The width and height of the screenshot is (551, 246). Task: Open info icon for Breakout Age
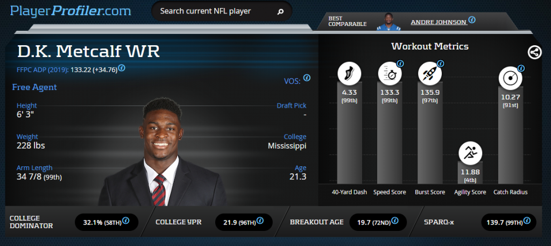click(394, 221)
